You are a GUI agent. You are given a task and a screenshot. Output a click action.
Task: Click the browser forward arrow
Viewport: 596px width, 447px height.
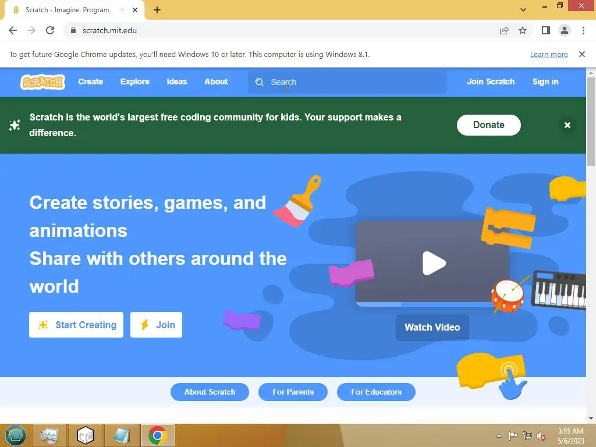(31, 30)
